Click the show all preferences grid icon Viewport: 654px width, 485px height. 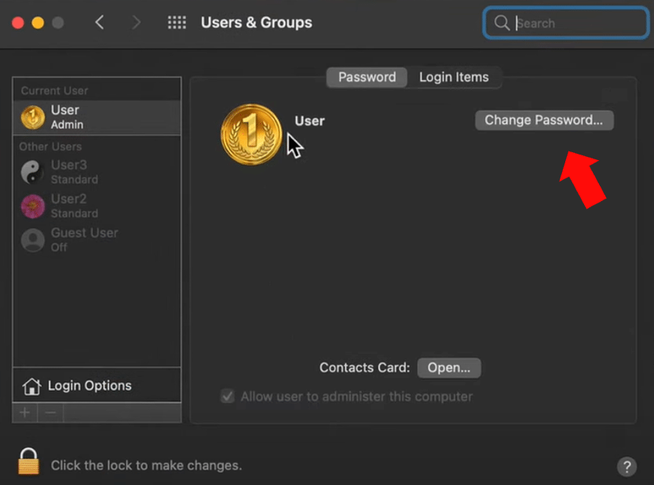[x=177, y=23]
